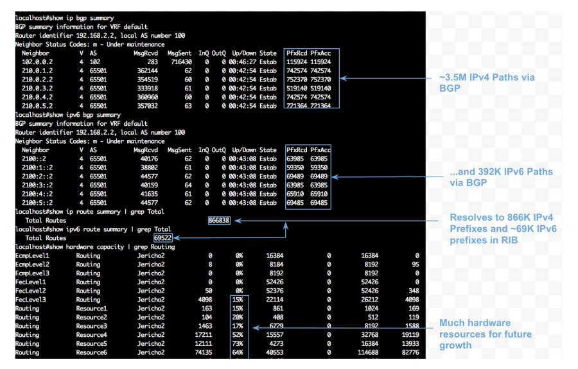Click the 17% utilization value
The height and width of the screenshot is (369, 578).
click(238, 326)
